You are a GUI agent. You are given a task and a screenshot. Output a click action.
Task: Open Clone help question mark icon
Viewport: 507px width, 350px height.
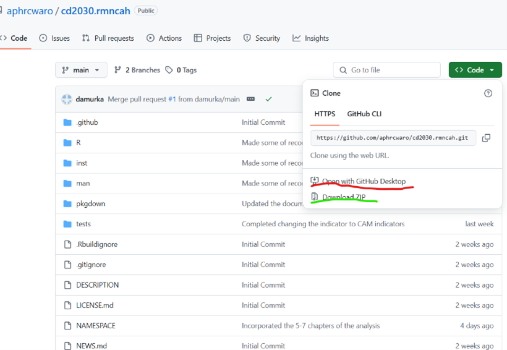488,93
